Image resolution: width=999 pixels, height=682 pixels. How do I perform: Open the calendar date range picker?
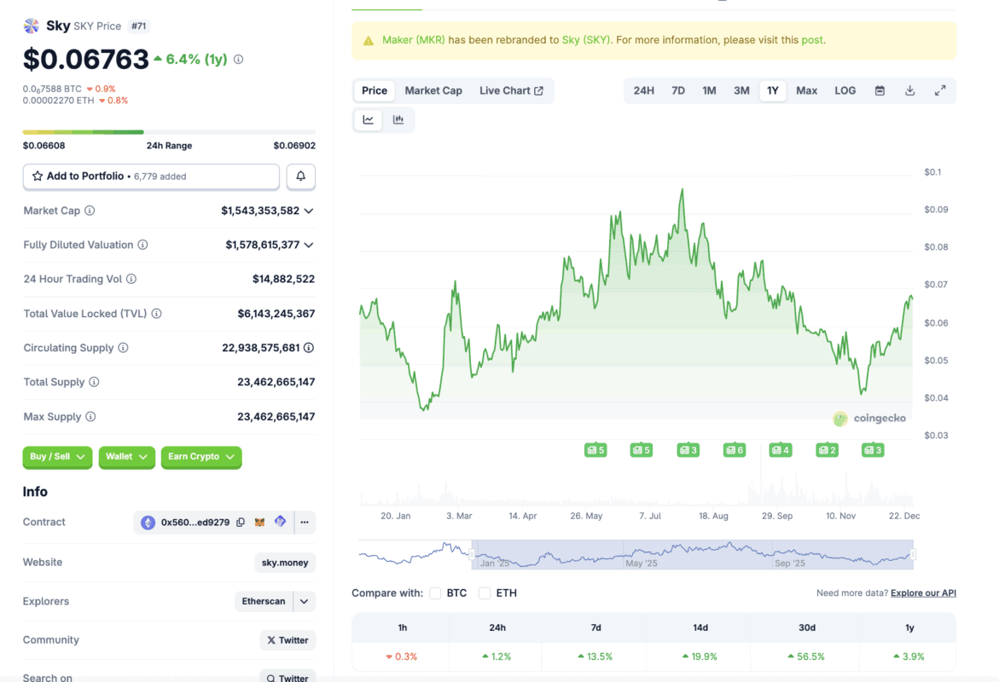tap(880, 90)
